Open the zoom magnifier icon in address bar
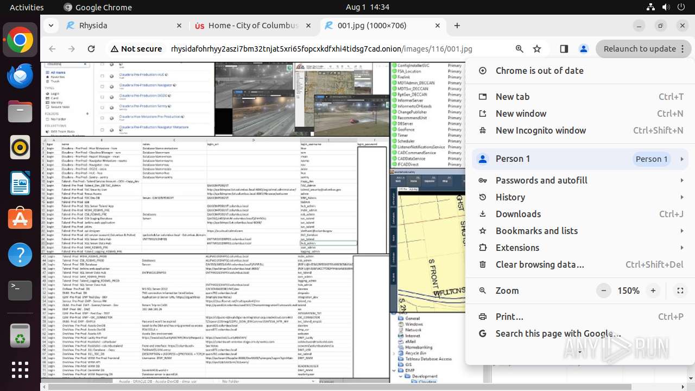This screenshot has height=391, width=695. pos(520,49)
